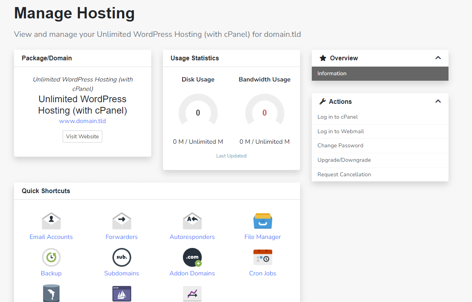Click the Subdomains text link

[x=122, y=273]
